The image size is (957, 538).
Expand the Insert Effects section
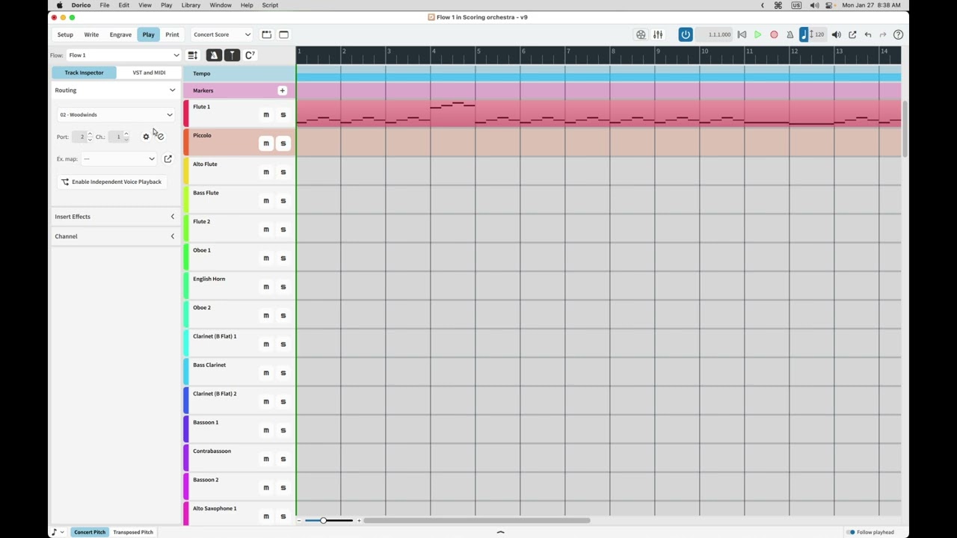[114, 217]
